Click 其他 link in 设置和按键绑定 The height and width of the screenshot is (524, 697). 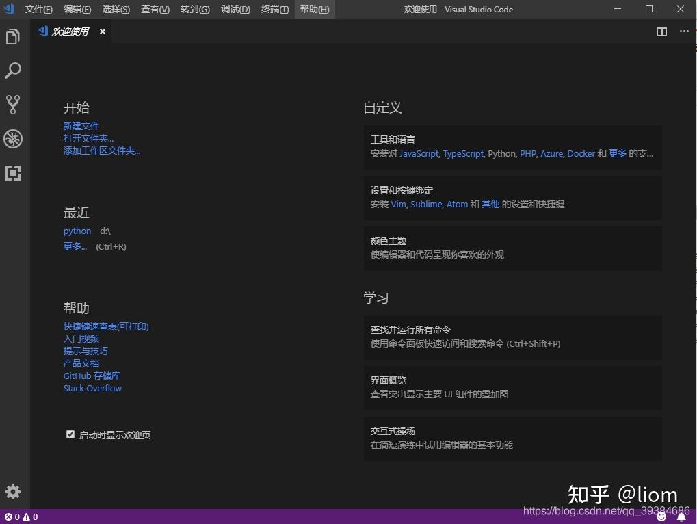click(490, 204)
